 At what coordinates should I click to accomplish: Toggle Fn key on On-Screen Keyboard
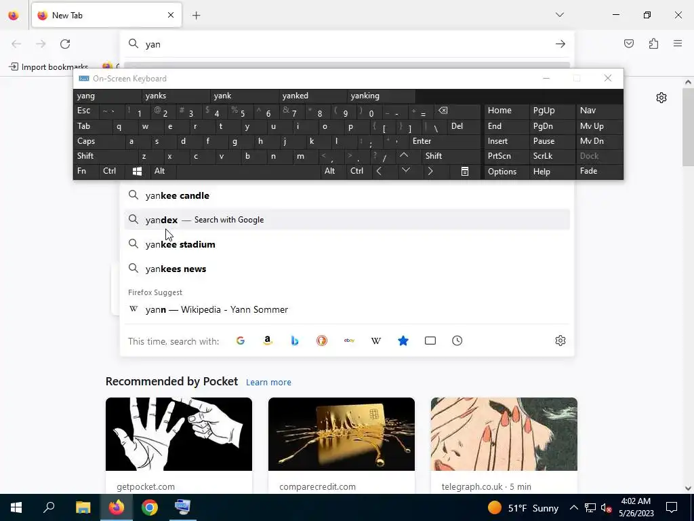[x=86, y=172]
